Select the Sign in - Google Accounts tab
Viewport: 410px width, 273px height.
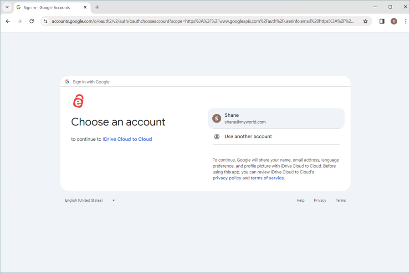coord(52,8)
